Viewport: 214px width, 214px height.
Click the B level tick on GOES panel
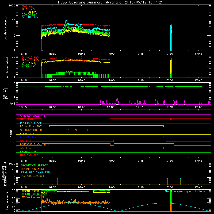point(14,90)
